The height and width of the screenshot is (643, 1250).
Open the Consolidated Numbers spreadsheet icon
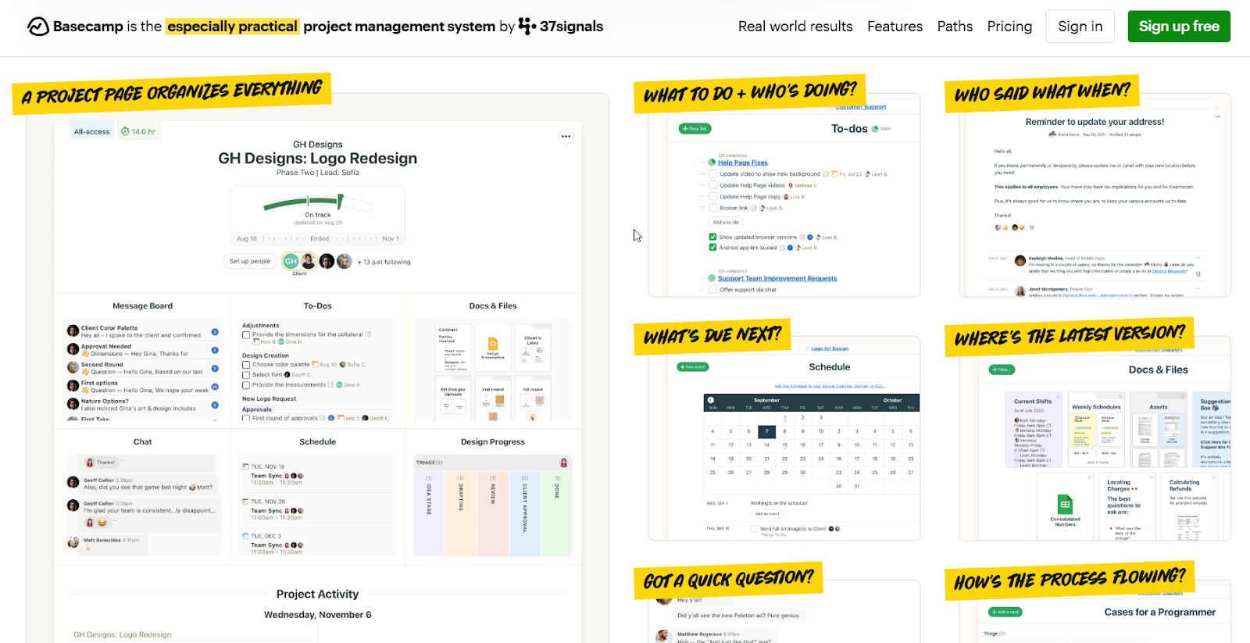tap(1065, 504)
